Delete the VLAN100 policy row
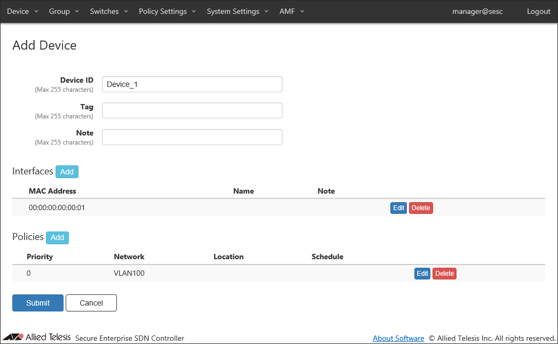The width and height of the screenshot is (558, 344). tap(444, 274)
